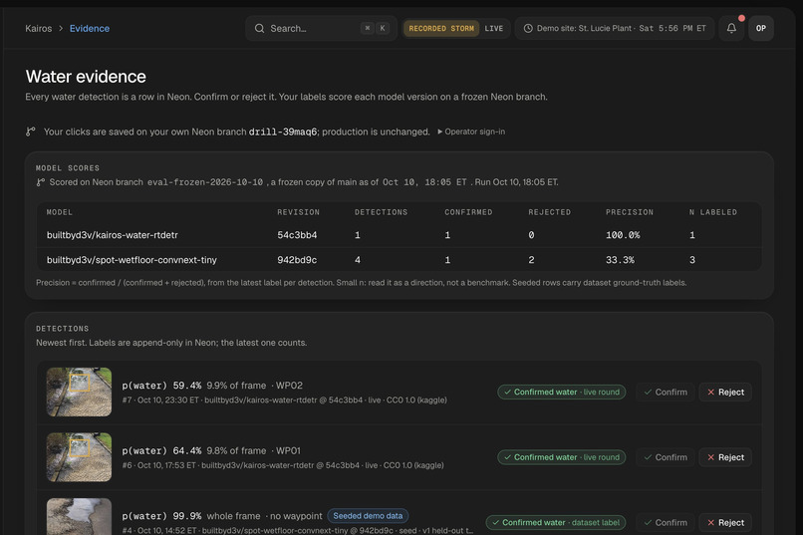Image resolution: width=803 pixels, height=535 pixels.
Task: Click p(water) 64.4% detection text
Action: (x=161, y=450)
